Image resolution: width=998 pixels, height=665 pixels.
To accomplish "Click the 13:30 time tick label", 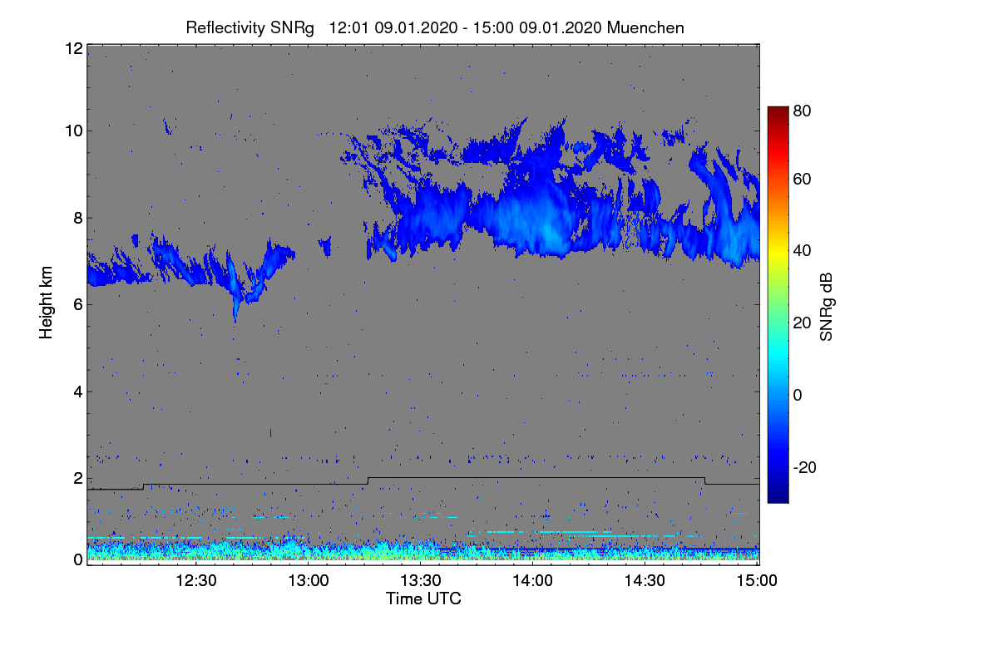I will (421, 581).
